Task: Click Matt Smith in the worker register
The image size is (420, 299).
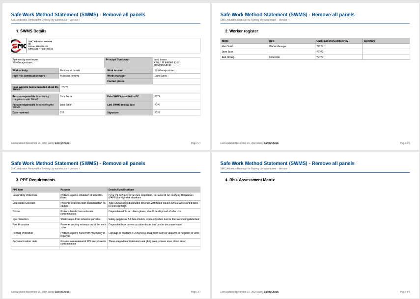Action: (227, 46)
